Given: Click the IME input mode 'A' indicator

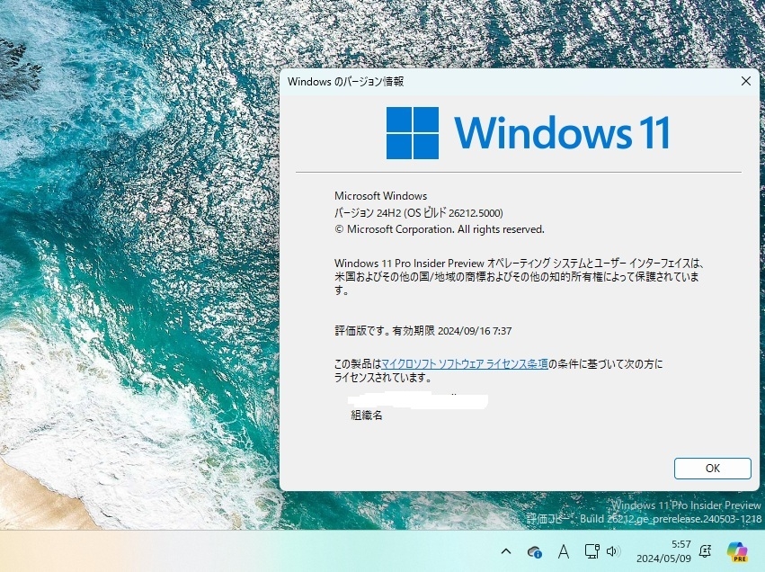Looking at the screenshot, I should (x=563, y=552).
